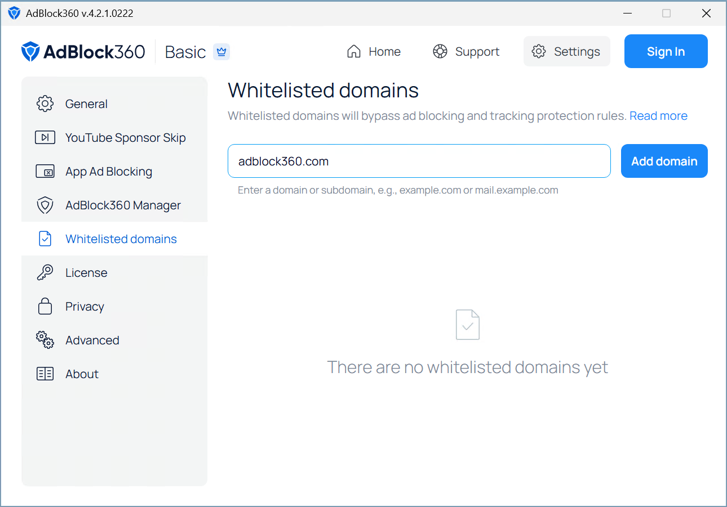Go to App Ad Blocking section
The width and height of the screenshot is (727, 507).
pos(114,171)
